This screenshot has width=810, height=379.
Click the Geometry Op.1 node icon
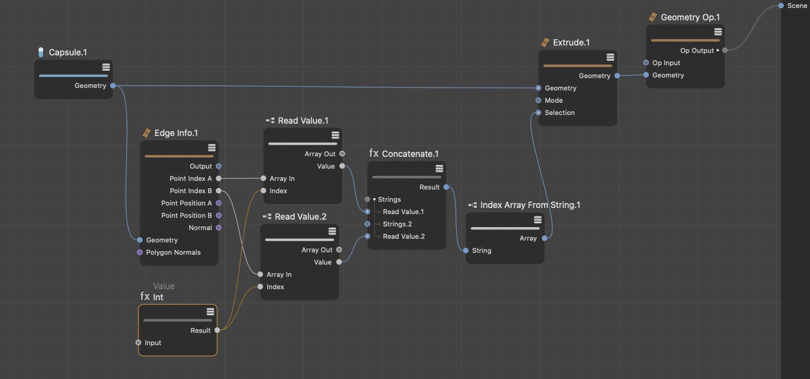coord(653,17)
